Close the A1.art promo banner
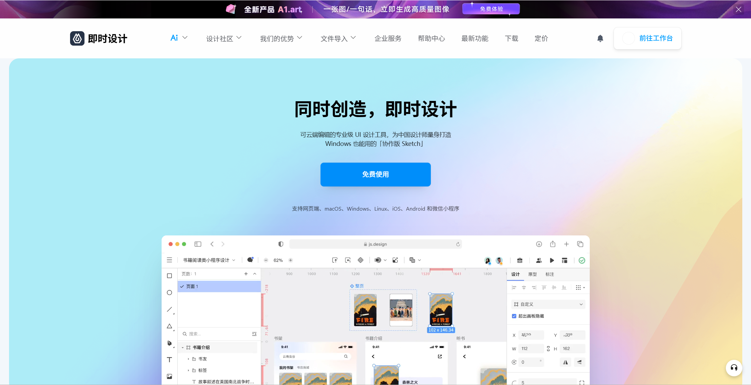This screenshot has height=385, width=751. tap(738, 9)
